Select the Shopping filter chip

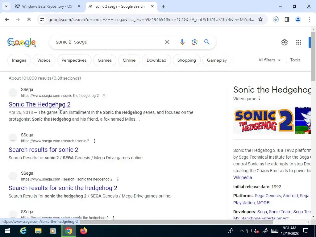click(x=187, y=60)
